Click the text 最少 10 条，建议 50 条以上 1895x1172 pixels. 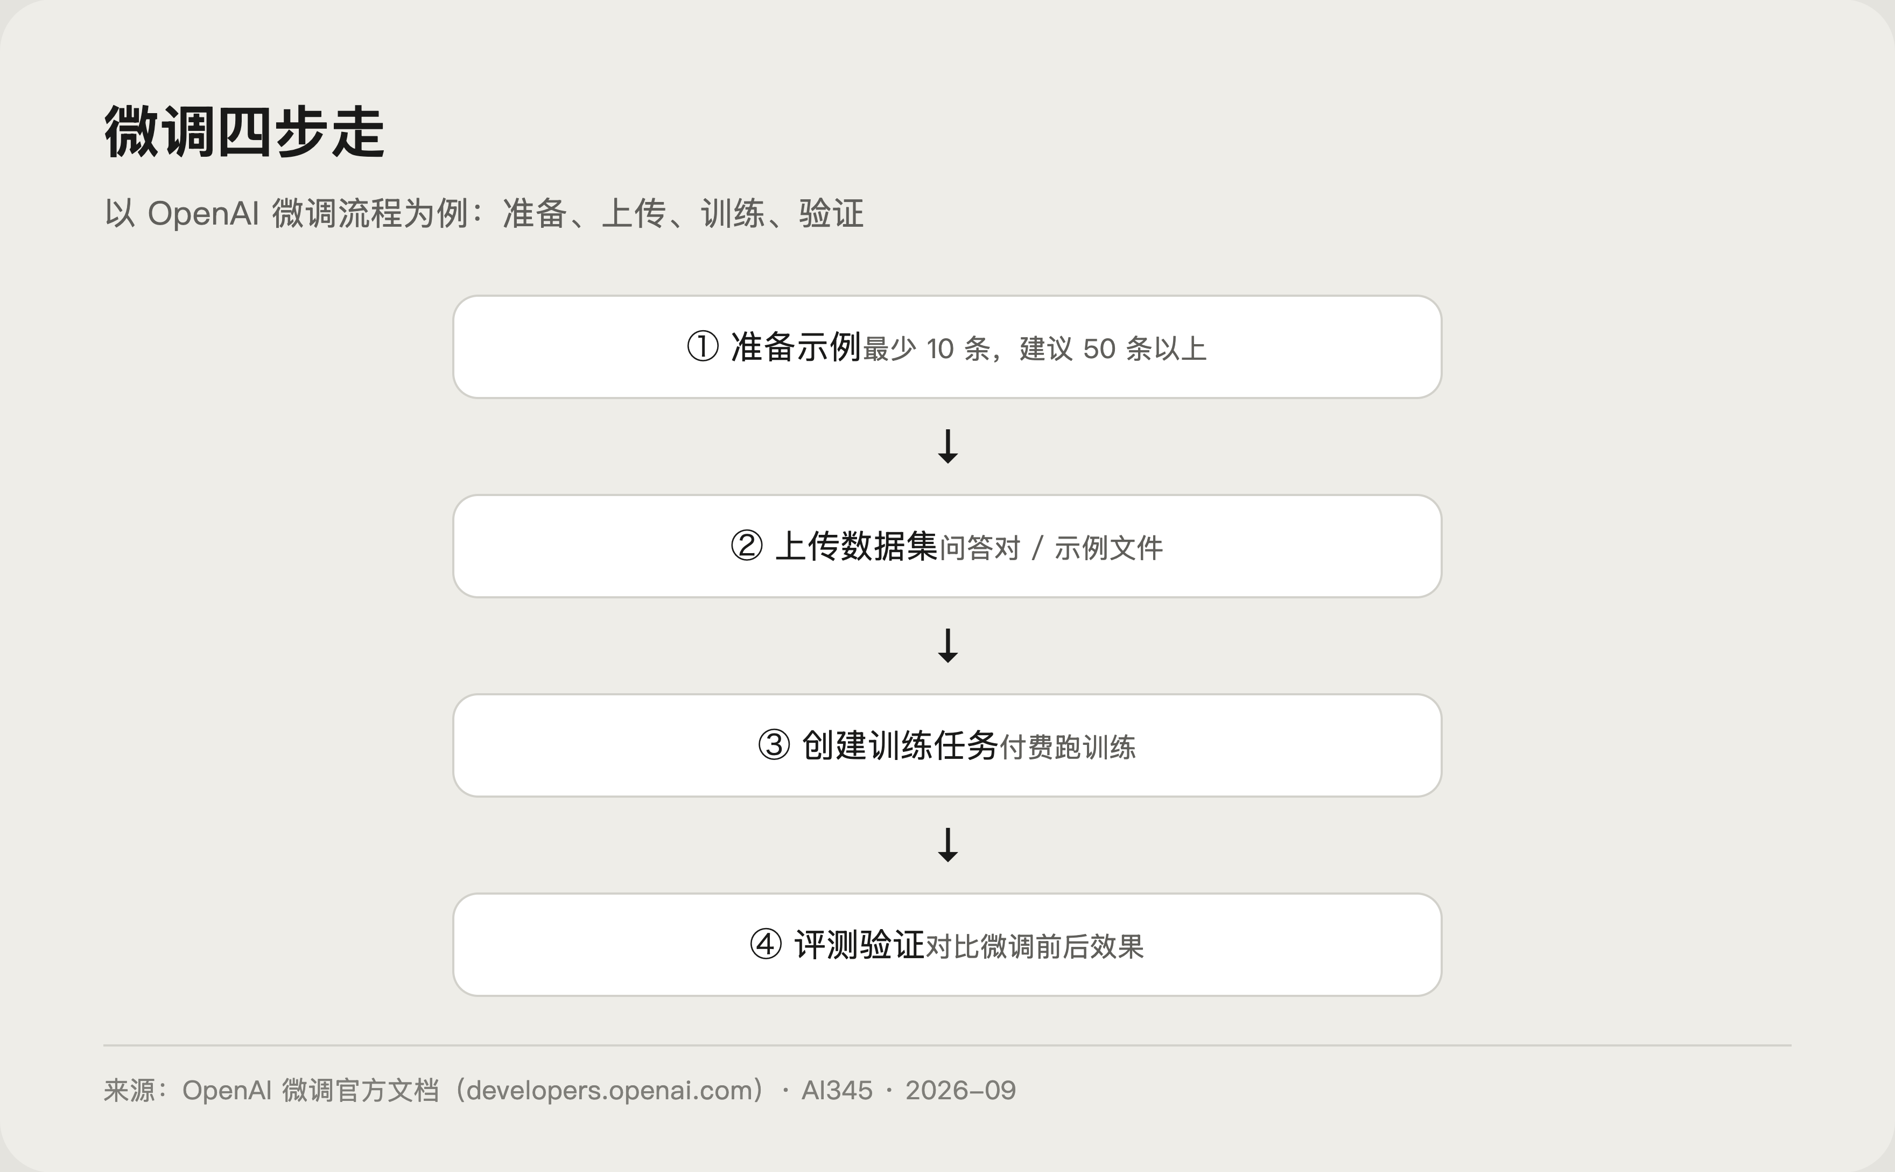tap(1035, 349)
